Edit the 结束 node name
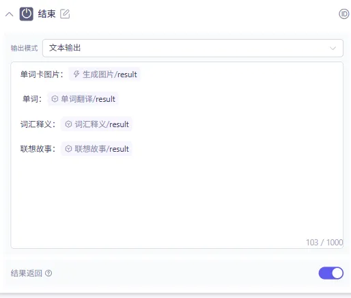Image resolution: width=351 pixels, height=298 pixels. click(x=65, y=14)
